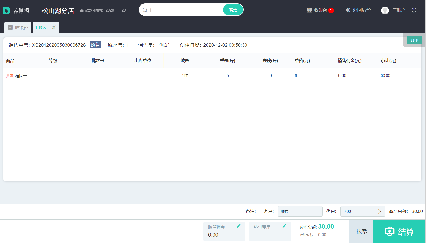Click the 确定 search button

coord(233,10)
